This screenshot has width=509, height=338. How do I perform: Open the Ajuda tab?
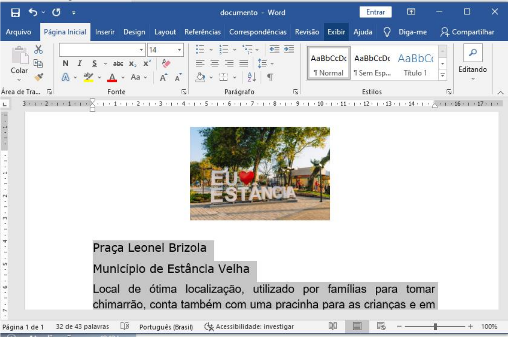coord(363,32)
